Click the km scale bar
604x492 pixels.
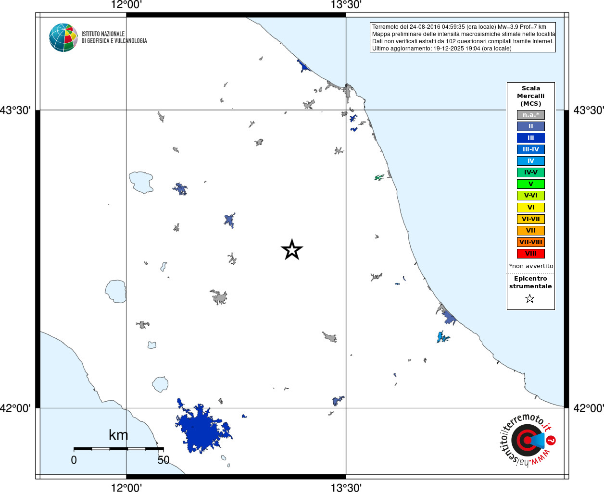point(119,448)
